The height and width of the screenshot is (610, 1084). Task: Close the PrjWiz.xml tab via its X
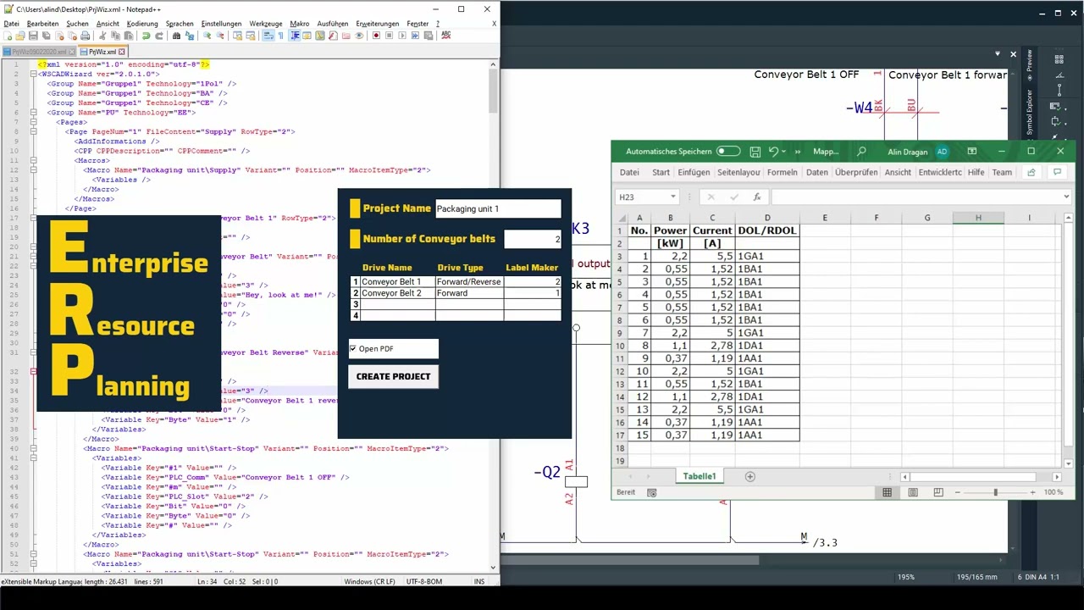(x=122, y=52)
